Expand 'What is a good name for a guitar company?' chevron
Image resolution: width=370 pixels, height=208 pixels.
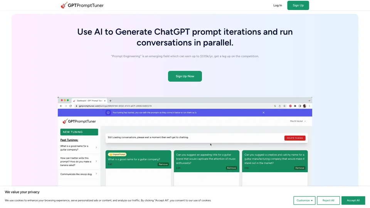[96, 148]
